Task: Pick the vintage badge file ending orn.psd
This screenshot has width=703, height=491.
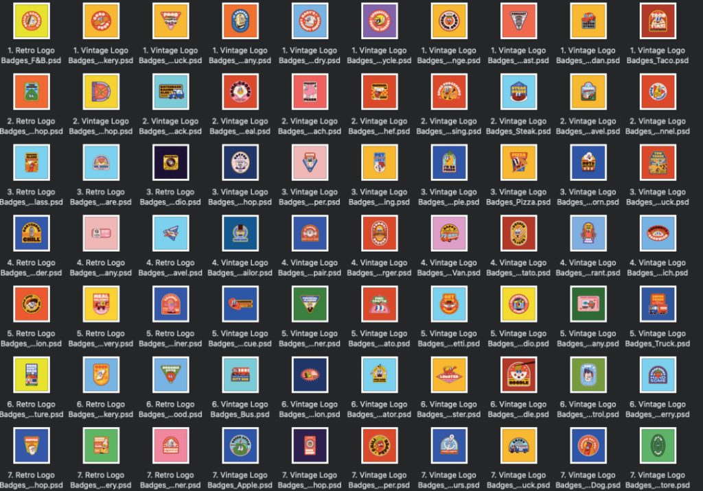Action: click(x=588, y=163)
